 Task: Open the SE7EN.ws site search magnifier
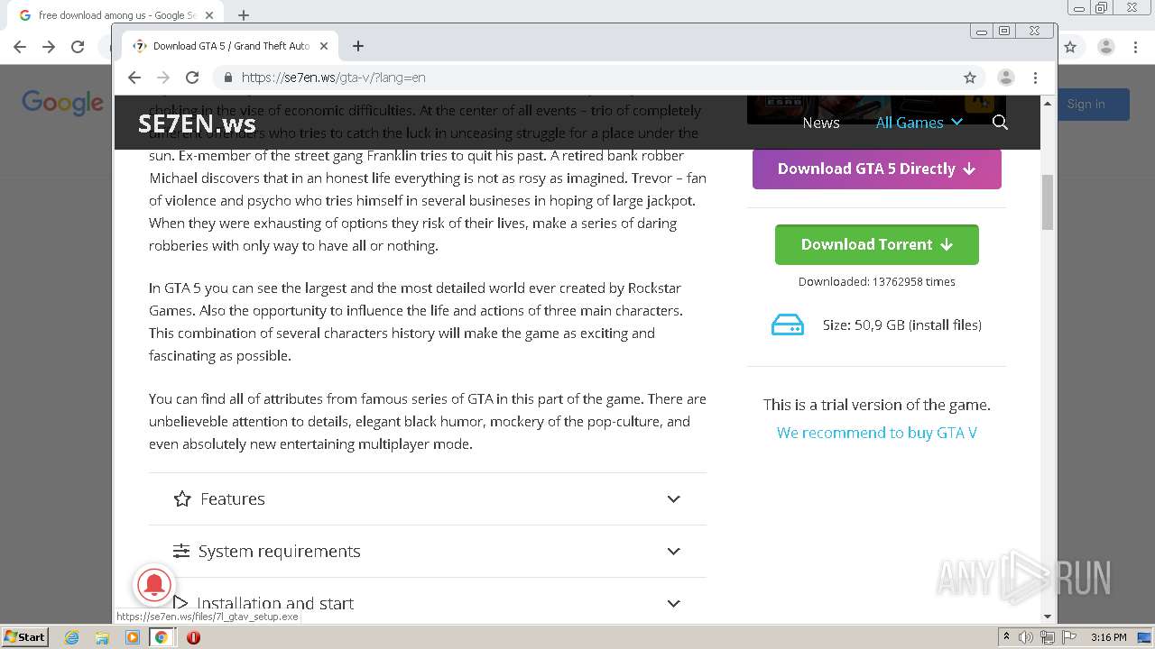(1000, 123)
